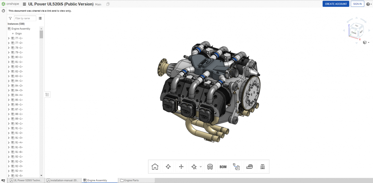The width and height of the screenshot is (373, 183).
Task: Select instance 91 <6>
Action: point(19,152)
